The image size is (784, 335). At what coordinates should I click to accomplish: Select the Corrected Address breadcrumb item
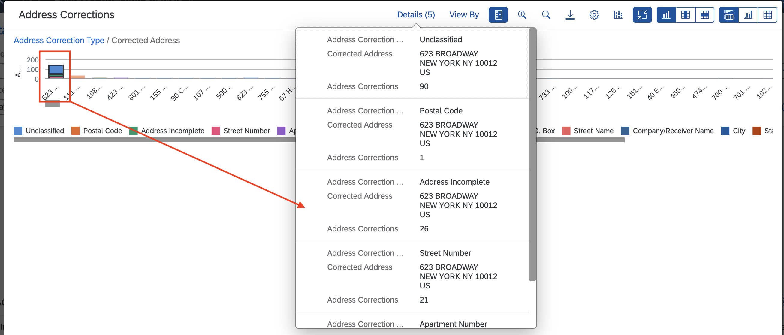tap(146, 40)
